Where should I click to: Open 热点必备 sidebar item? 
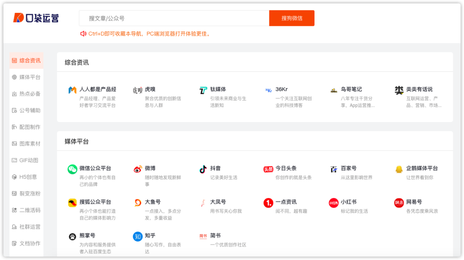point(26,94)
